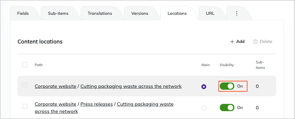Click the Delete button label

pyautogui.click(x=266, y=41)
